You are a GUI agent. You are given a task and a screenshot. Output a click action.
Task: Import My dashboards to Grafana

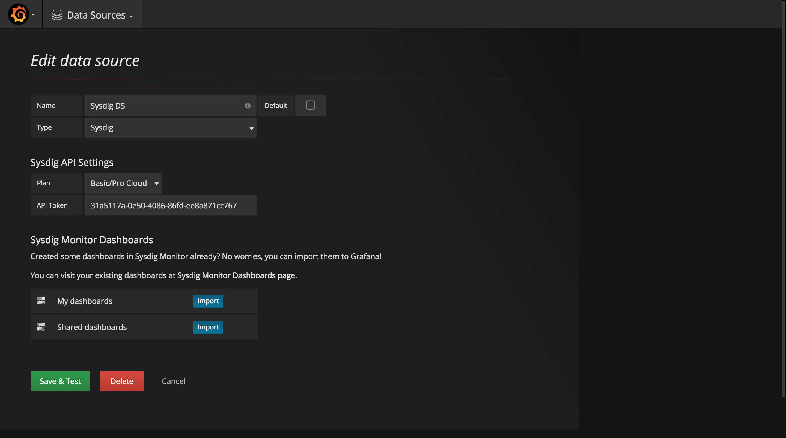click(x=208, y=301)
